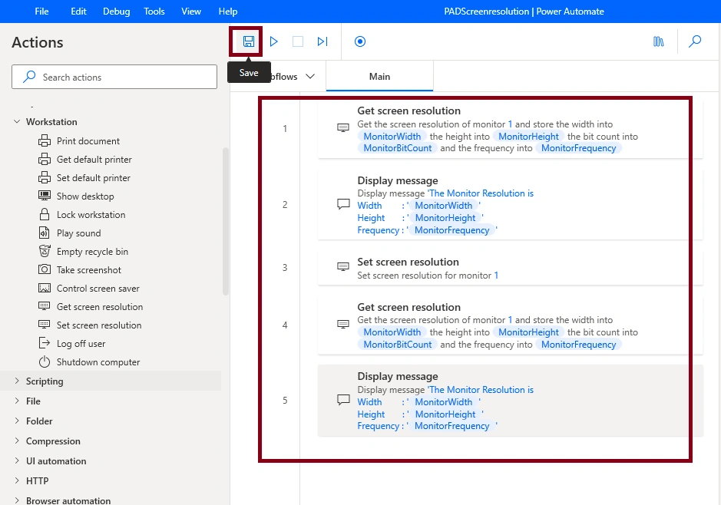Screen dimensions: 721x505
Task: Click the Take screenshot camera icon
Action: click(44, 269)
